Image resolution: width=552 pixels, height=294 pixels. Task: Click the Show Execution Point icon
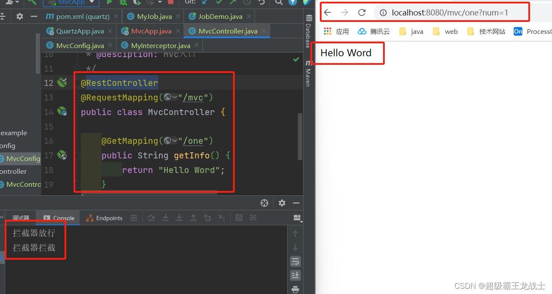tap(134, 218)
